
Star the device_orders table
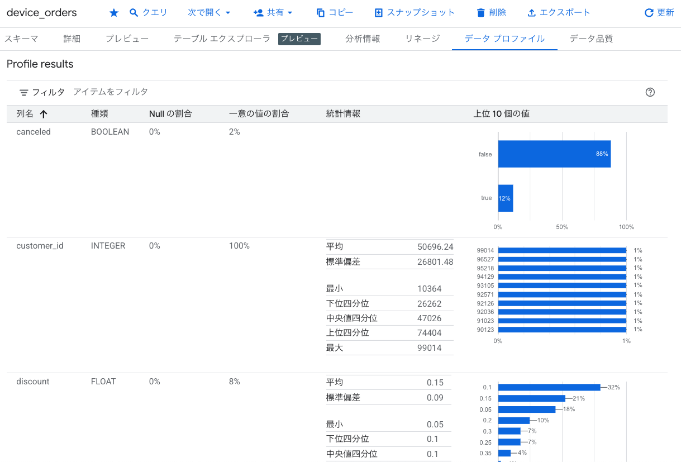coord(114,12)
